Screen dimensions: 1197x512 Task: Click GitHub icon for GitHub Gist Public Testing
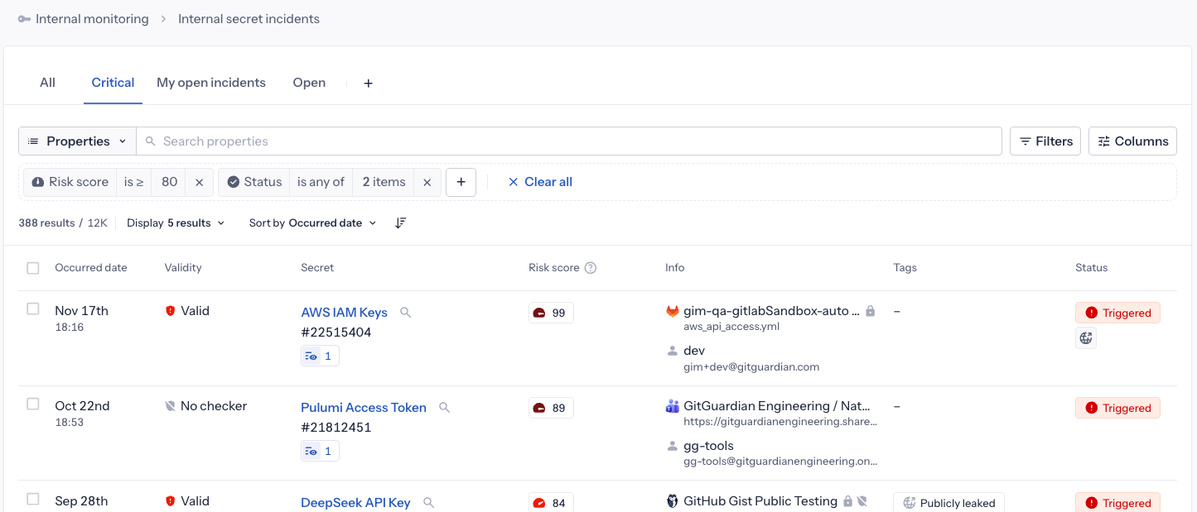point(673,501)
